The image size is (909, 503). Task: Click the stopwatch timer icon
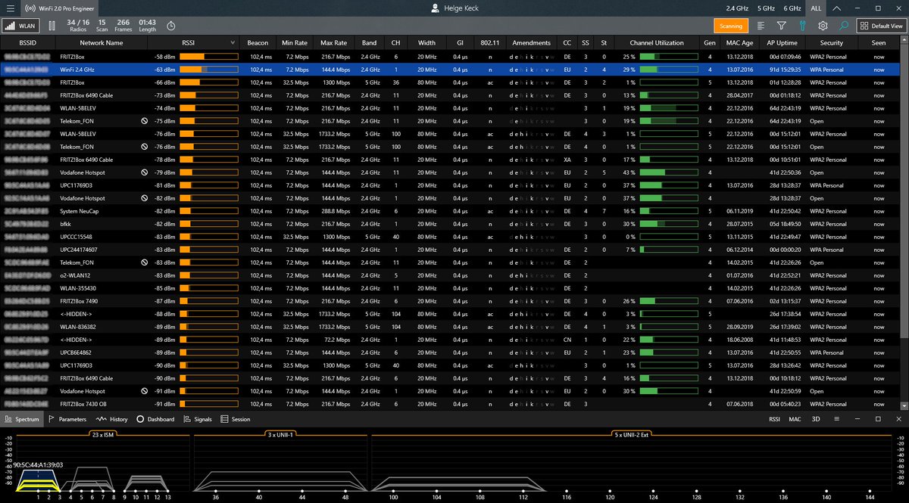[x=171, y=26]
